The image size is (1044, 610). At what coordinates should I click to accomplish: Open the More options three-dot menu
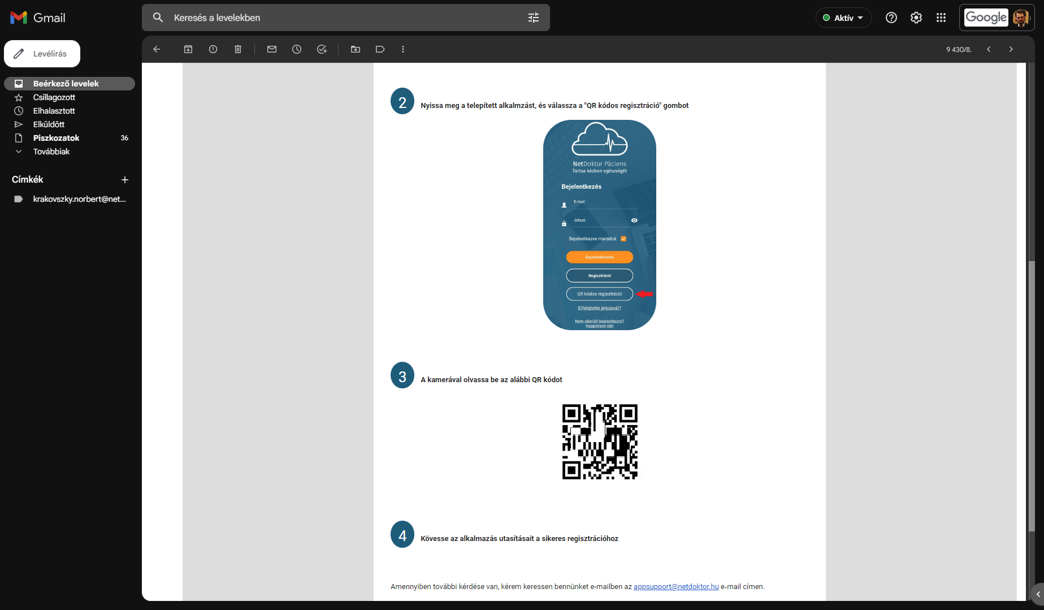pos(403,49)
